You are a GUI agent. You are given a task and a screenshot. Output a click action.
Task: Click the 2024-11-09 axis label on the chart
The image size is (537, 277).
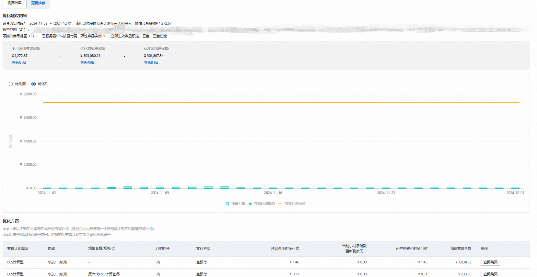click(160, 193)
